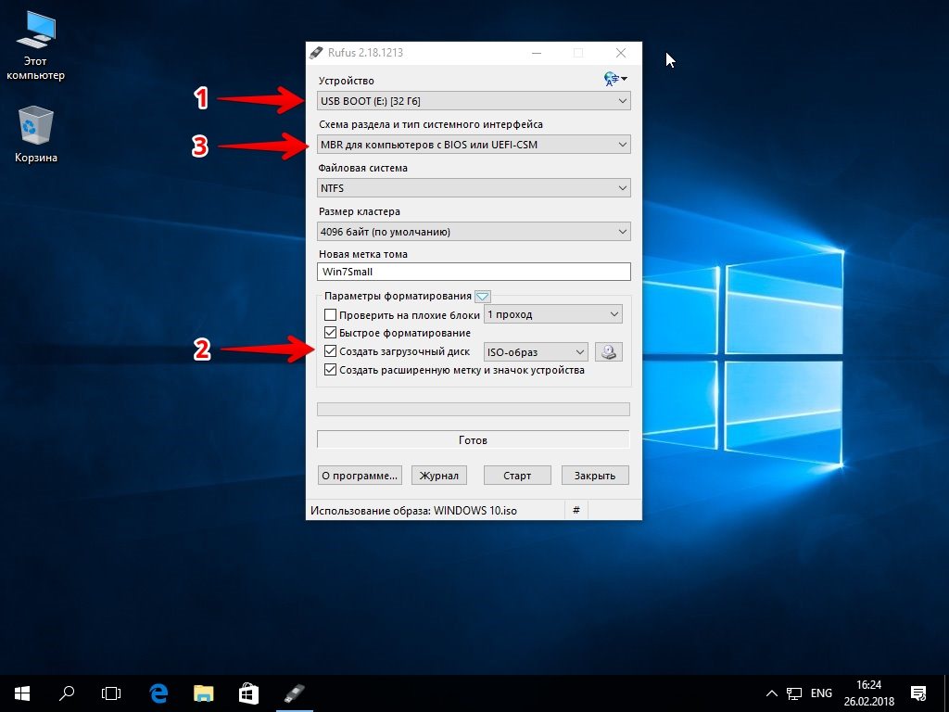Image resolution: width=949 pixels, height=712 pixels.
Task: Open the Размер кластера 4096 байт dropdown
Action: [474, 231]
